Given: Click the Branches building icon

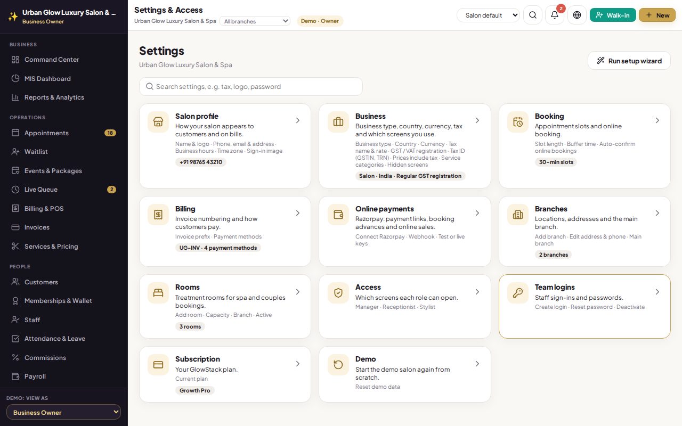Looking at the screenshot, I should tap(518, 215).
